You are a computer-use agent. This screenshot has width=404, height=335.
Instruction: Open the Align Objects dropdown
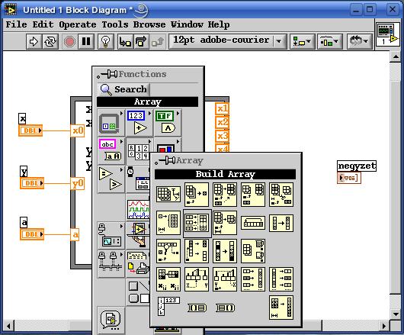[x=303, y=41]
